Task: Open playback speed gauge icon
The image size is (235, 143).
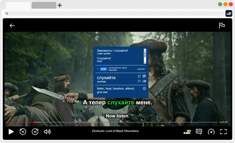Action: [211, 132]
